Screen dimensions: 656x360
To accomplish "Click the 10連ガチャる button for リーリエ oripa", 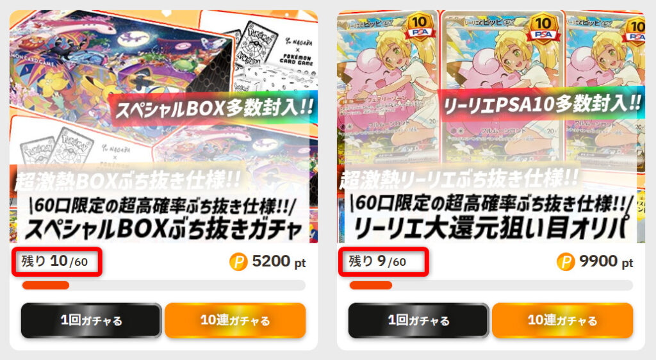I will click(562, 320).
